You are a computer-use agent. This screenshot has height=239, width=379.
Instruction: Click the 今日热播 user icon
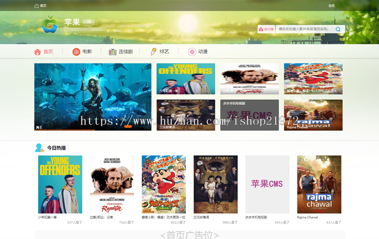point(39,147)
